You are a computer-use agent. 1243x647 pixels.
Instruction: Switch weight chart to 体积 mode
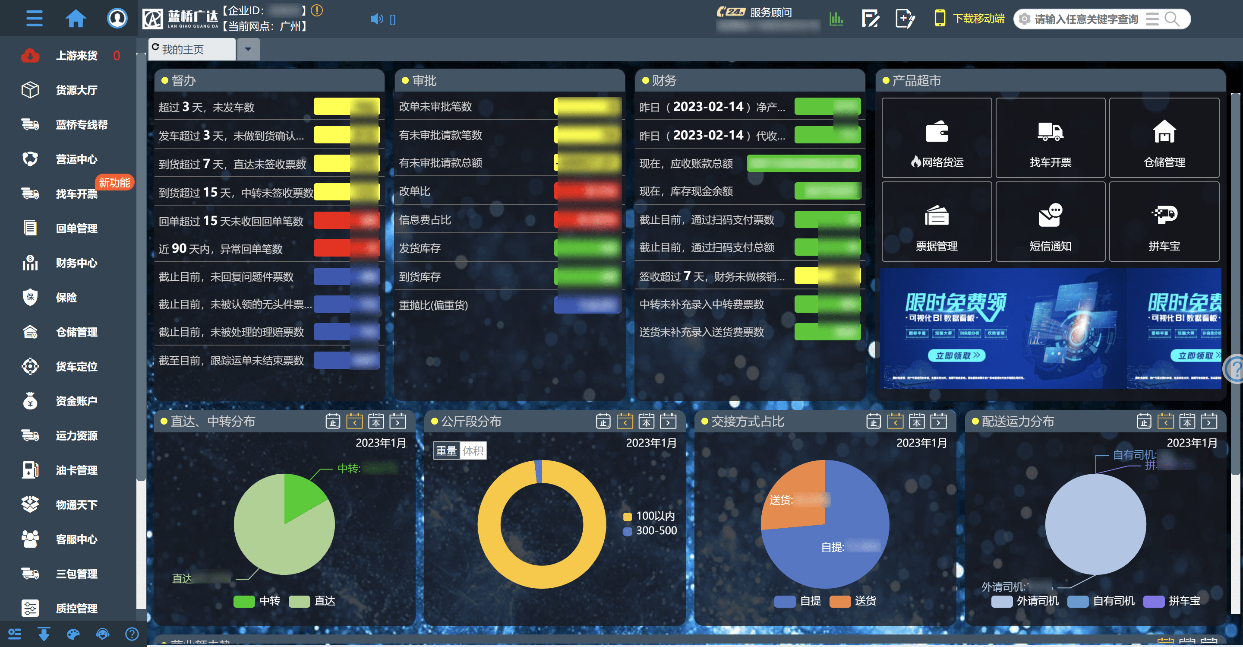[x=473, y=450]
